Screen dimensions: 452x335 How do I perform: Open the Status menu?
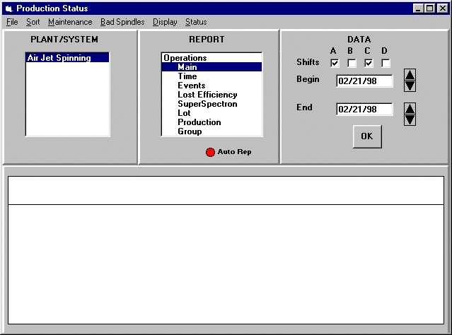pyautogui.click(x=196, y=22)
